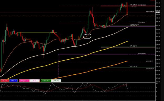Click the pink Change SL >> button
Image resolution: width=164 pixels, height=101 pixels.
pyautogui.click(x=24, y=81)
